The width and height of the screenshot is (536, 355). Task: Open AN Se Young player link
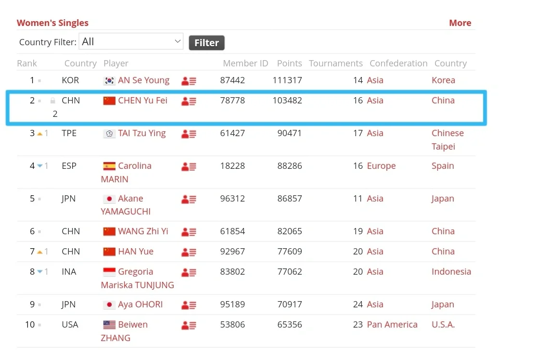click(143, 80)
